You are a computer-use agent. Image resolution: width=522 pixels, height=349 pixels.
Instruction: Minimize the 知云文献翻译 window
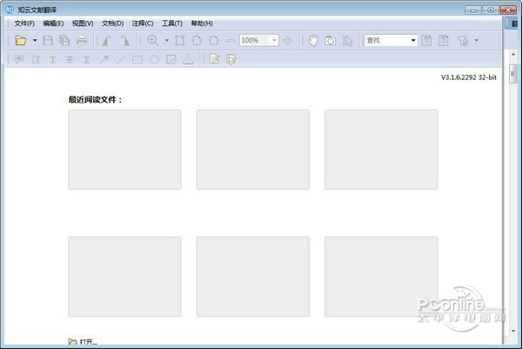coord(473,10)
